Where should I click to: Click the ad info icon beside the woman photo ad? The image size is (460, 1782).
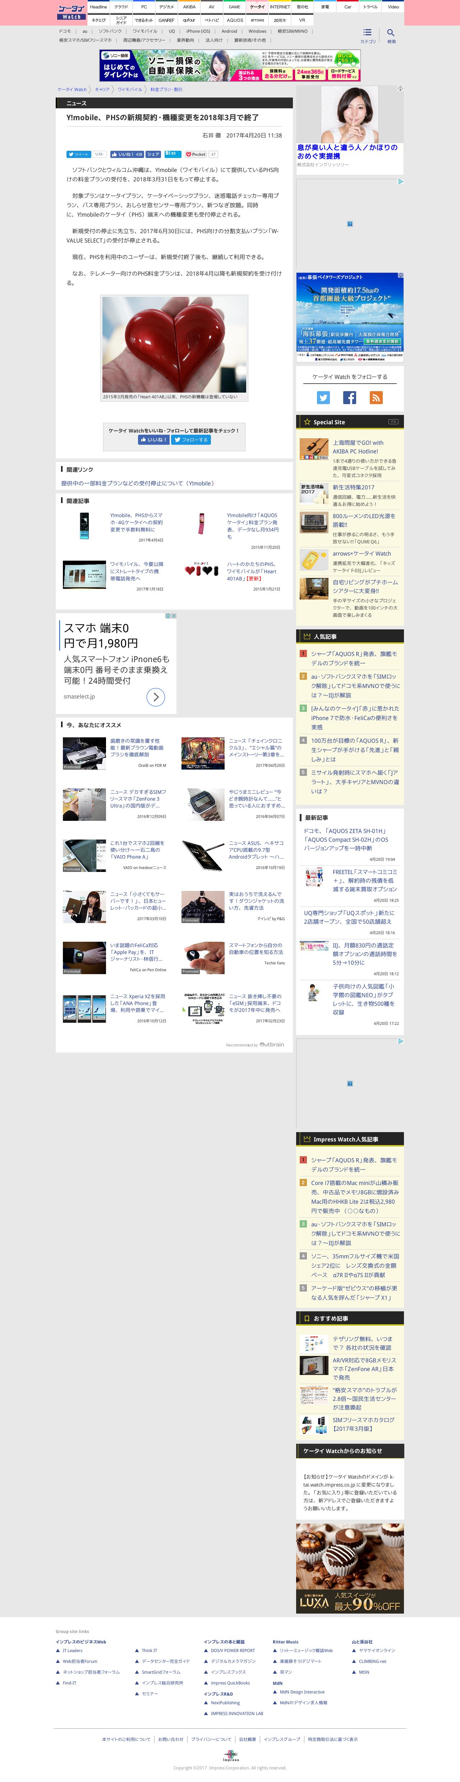400,89
